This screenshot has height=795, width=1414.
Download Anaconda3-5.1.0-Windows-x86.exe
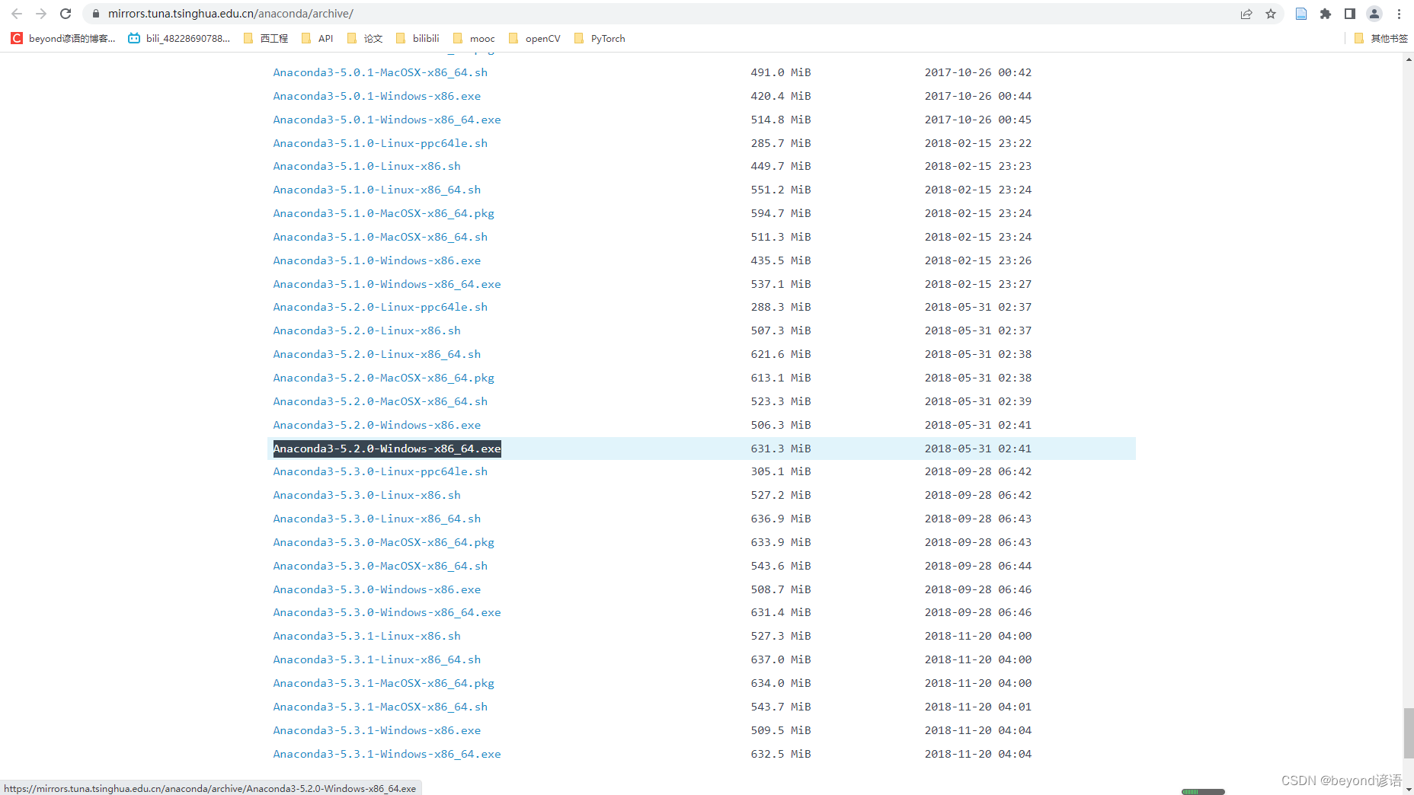click(377, 260)
